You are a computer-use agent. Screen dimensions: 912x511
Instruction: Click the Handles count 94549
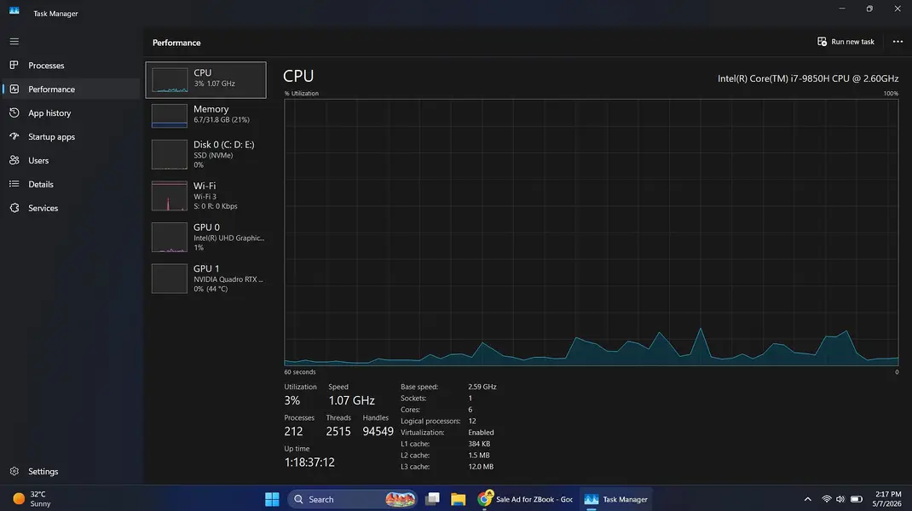coord(378,431)
